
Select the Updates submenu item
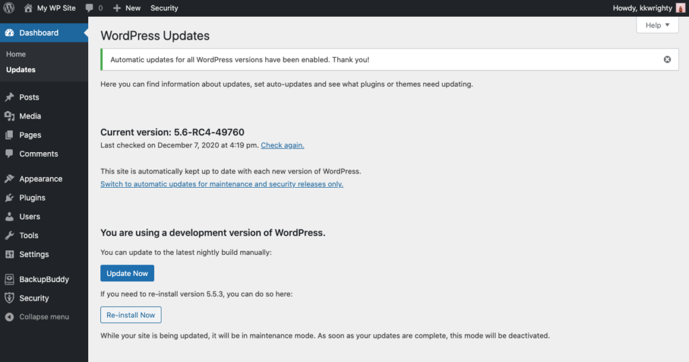[x=21, y=69]
